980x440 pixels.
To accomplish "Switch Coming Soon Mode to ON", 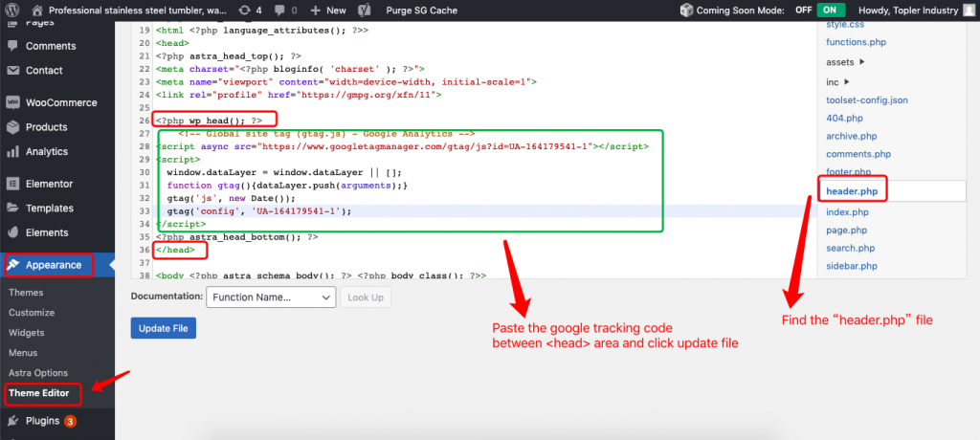I will pyautogui.click(x=830, y=11).
